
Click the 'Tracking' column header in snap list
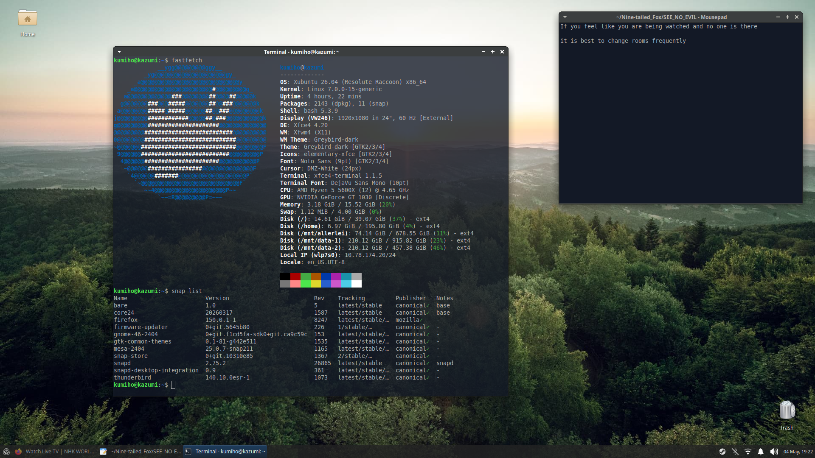coord(351,298)
